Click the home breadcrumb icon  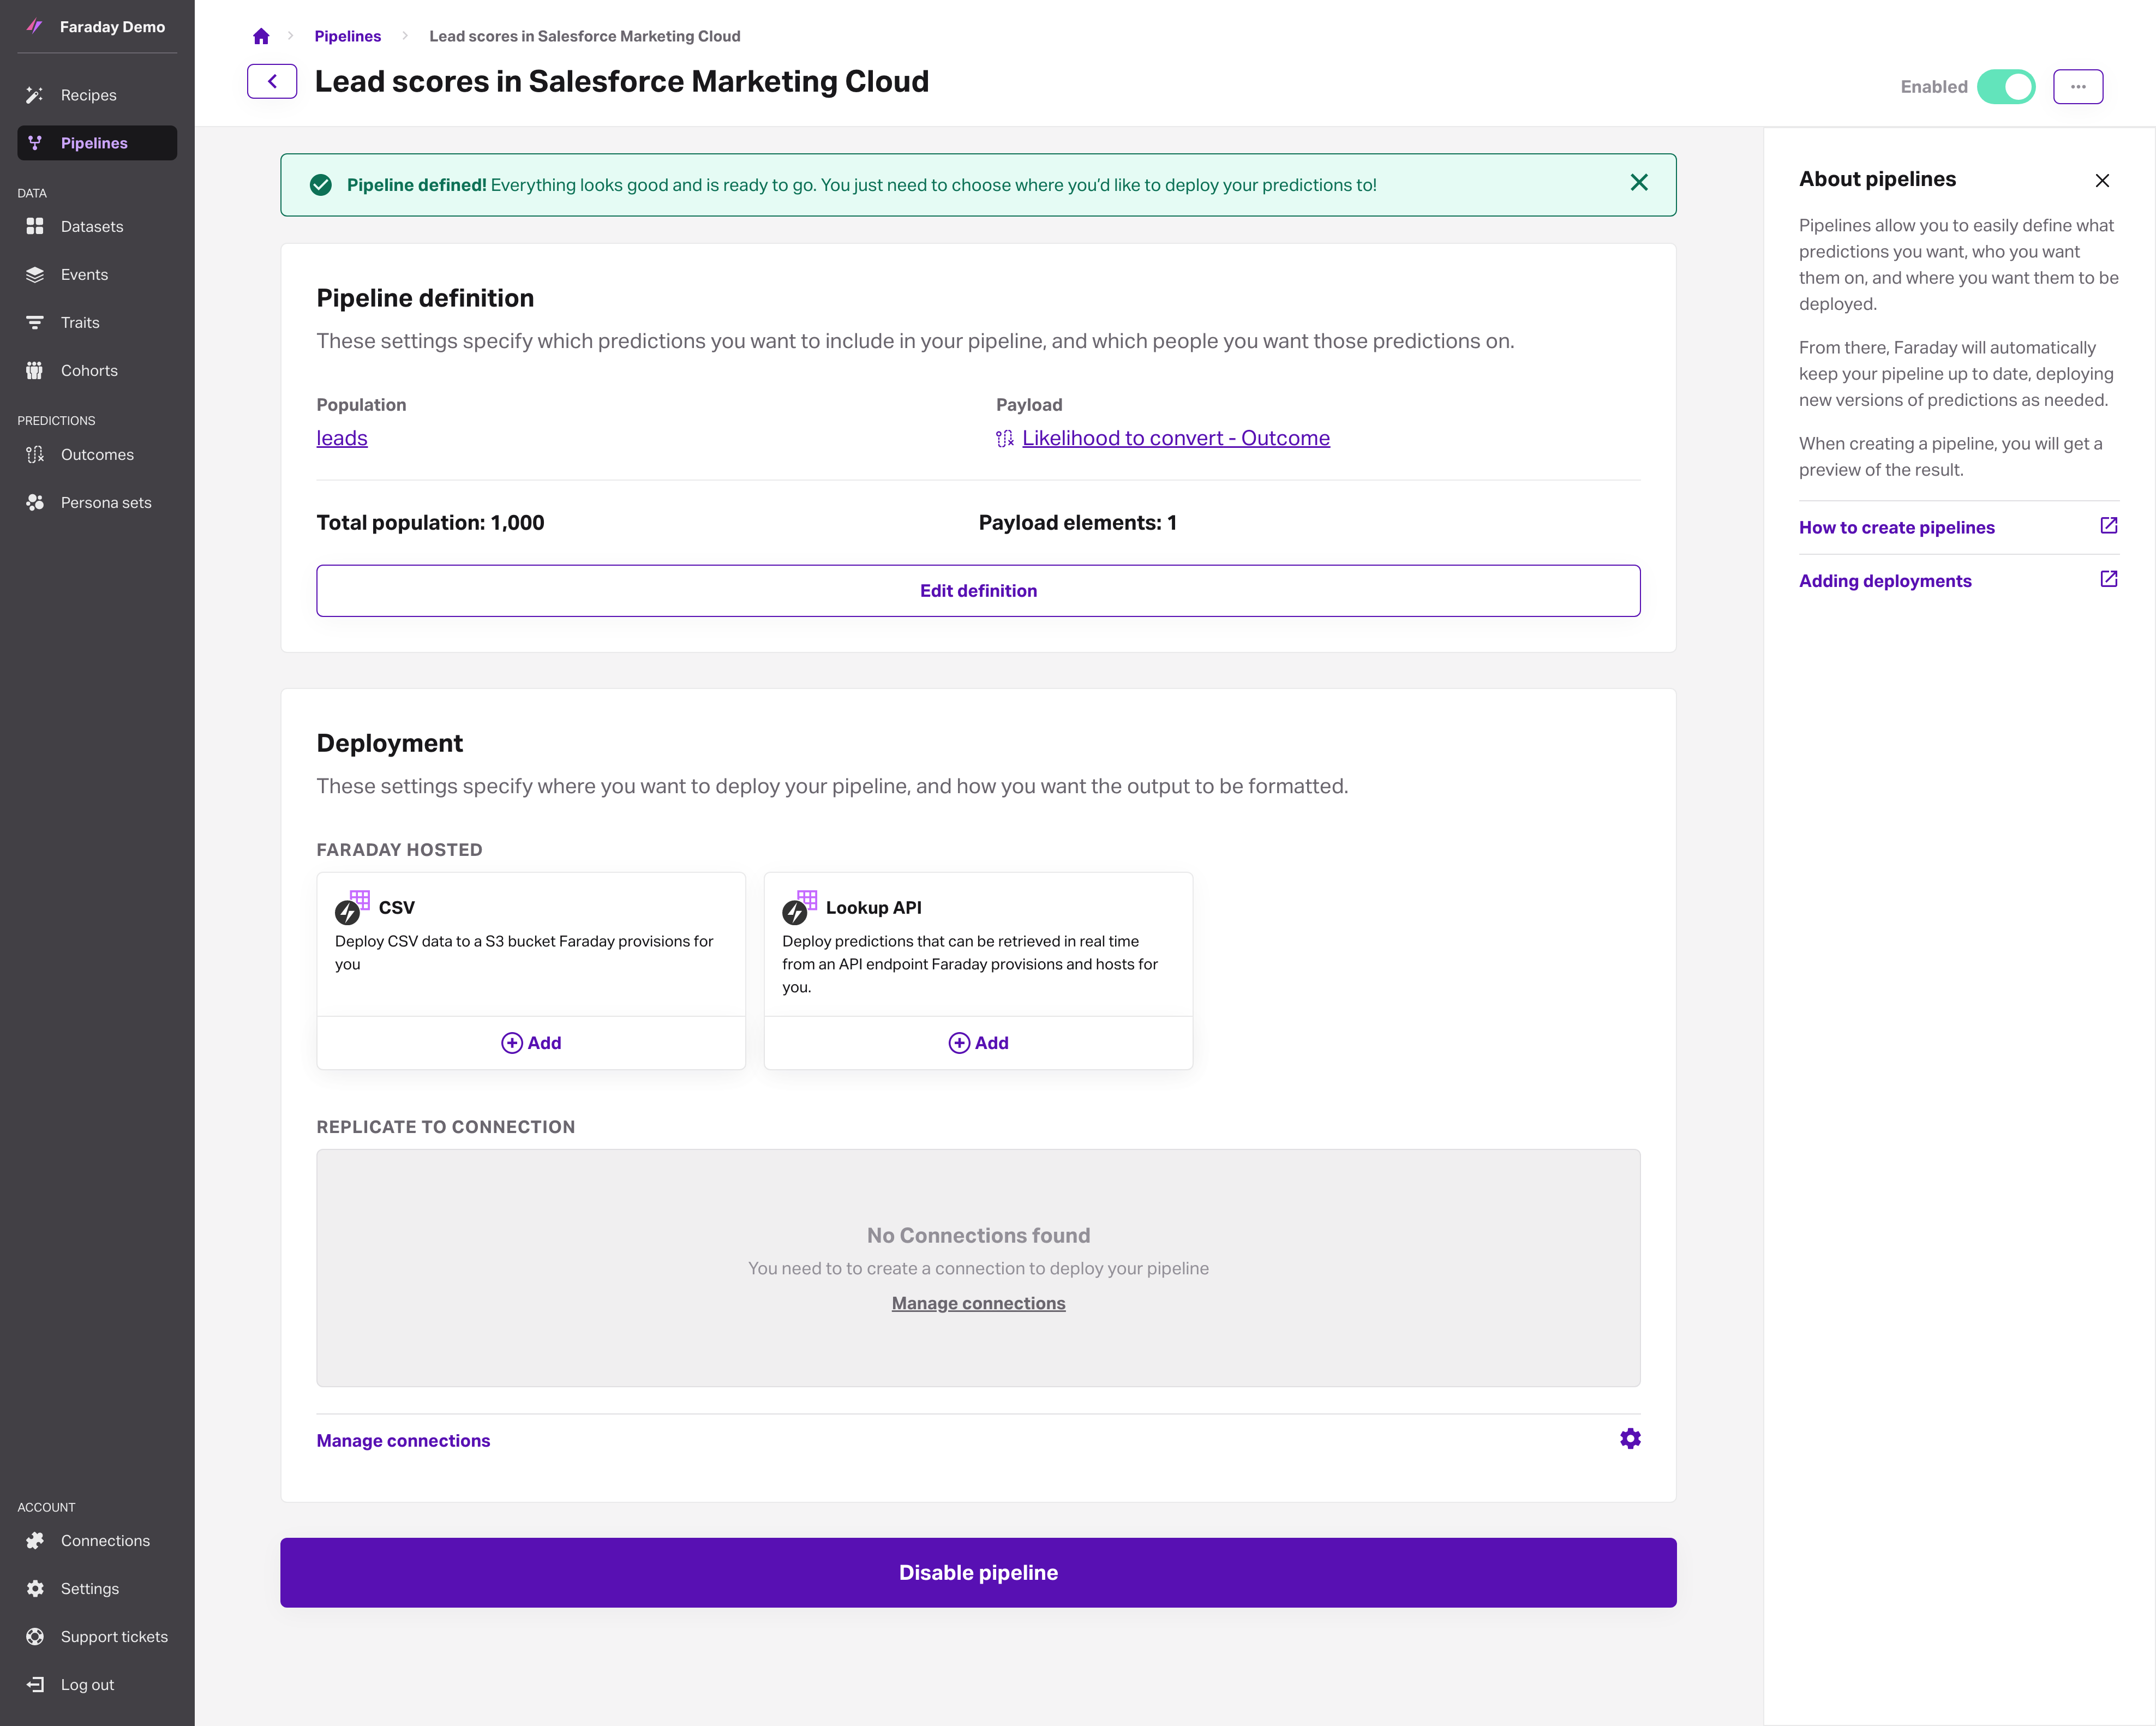click(261, 36)
